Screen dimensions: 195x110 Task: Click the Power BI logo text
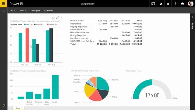click(16, 4)
